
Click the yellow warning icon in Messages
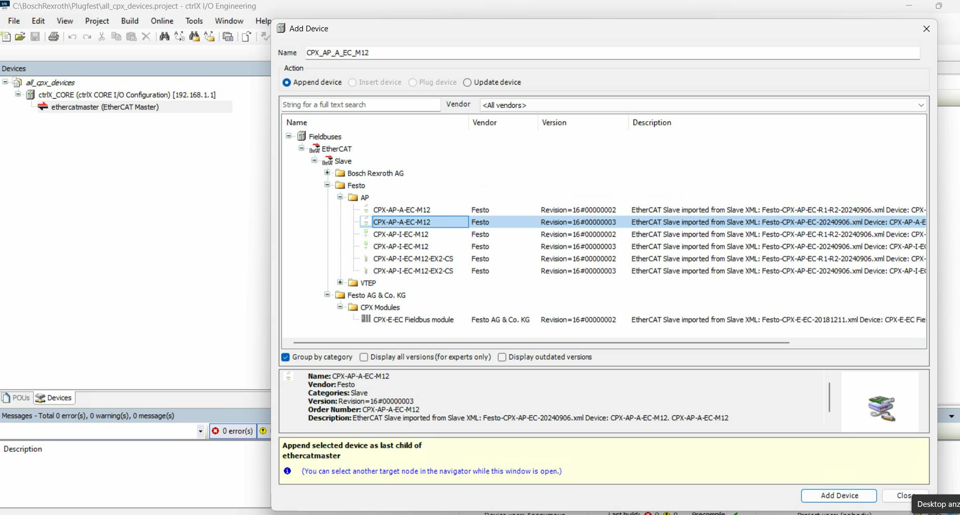coord(263,431)
